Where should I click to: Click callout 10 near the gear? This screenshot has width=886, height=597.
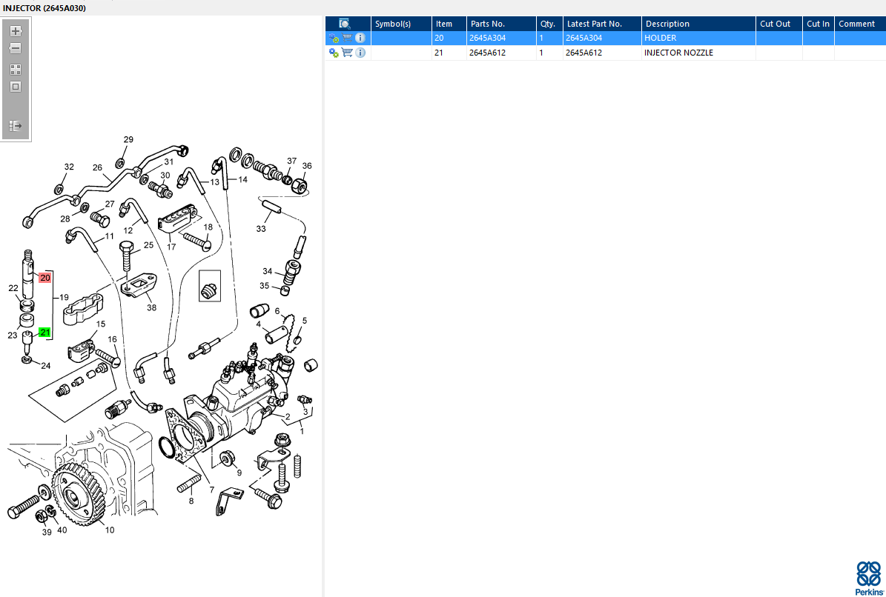[x=110, y=530]
